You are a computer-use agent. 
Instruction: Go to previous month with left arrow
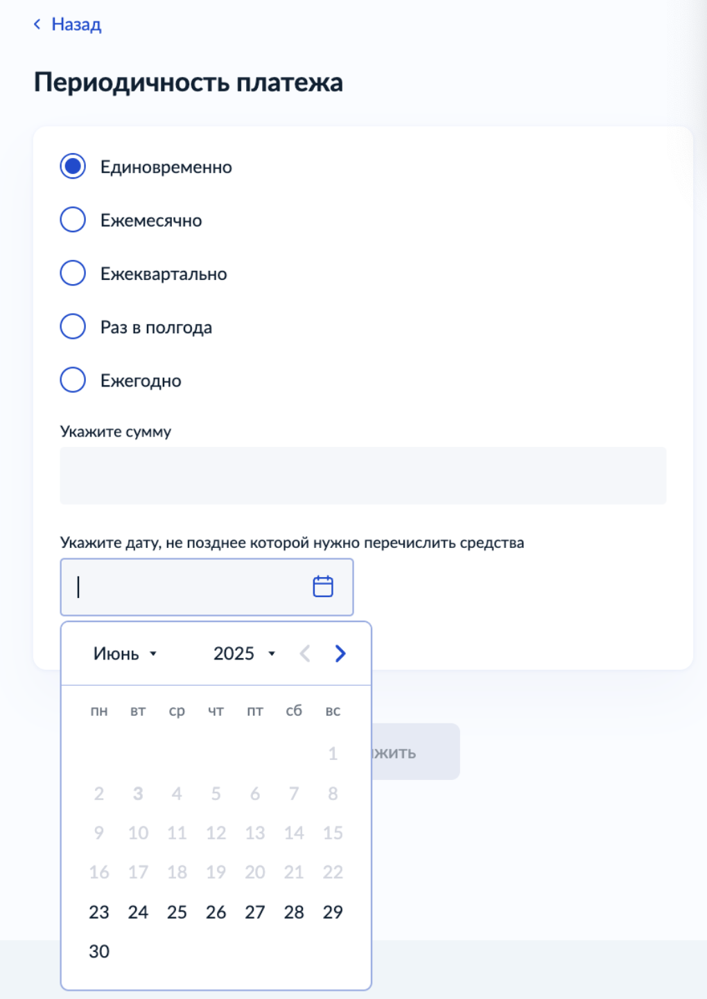pyautogui.click(x=304, y=653)
